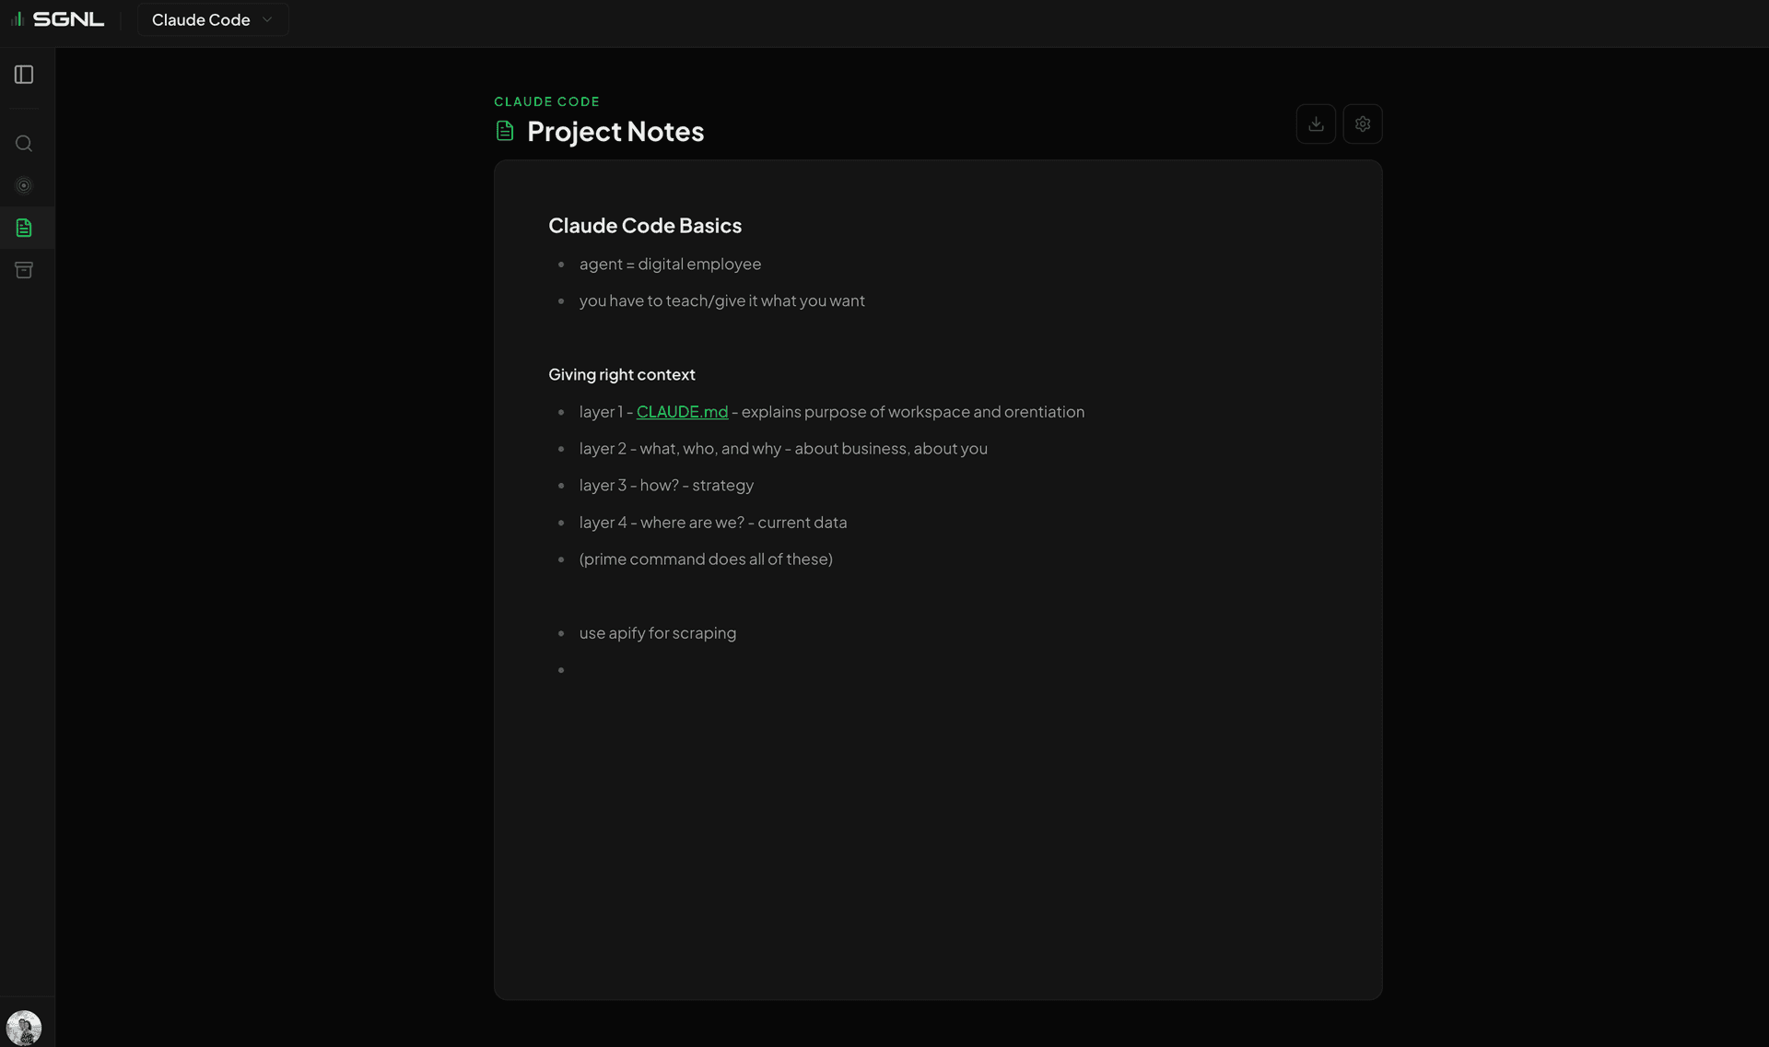The height and width of the screenshot is (1047, 1769).
Task: Click the Project Notes title text
Action: [614, 131]
